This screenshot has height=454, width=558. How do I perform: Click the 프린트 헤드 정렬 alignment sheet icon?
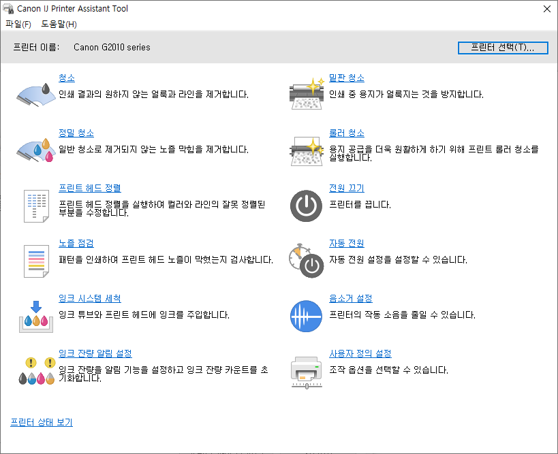(36, 206)
